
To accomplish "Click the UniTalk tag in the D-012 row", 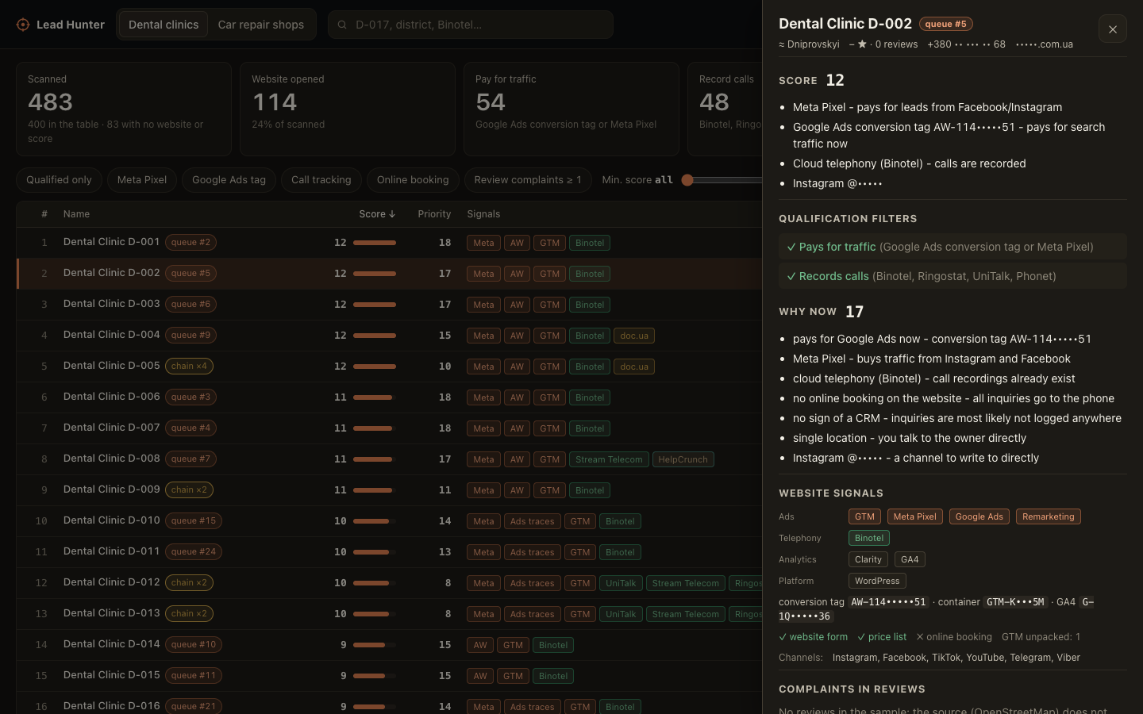I will click(621, 583).
